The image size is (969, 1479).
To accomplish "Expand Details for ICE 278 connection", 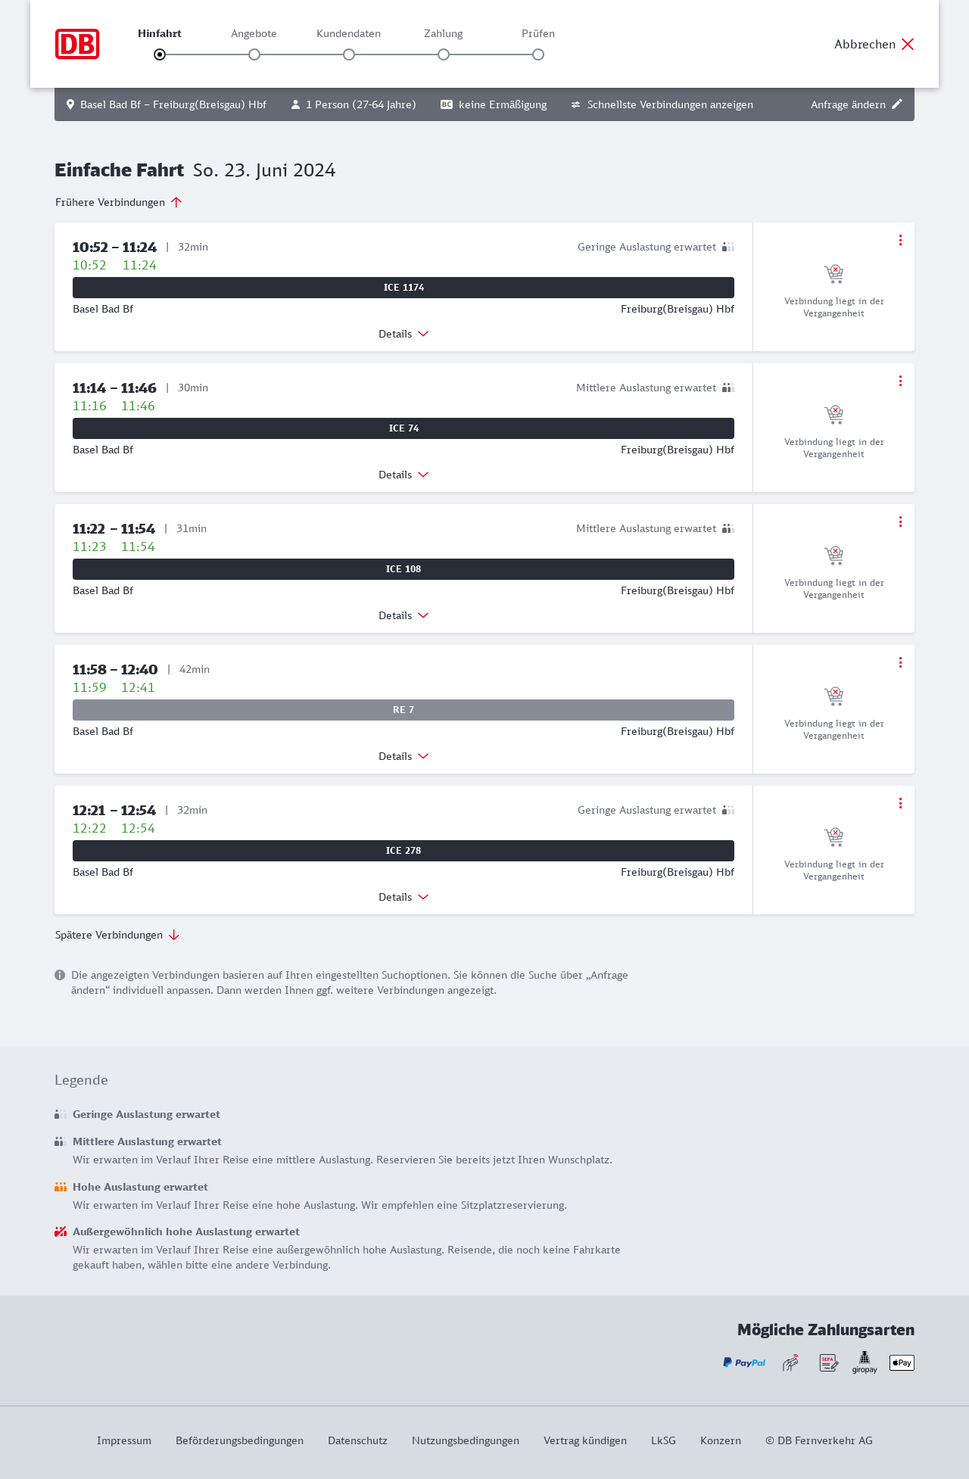I will pos(403,897).
